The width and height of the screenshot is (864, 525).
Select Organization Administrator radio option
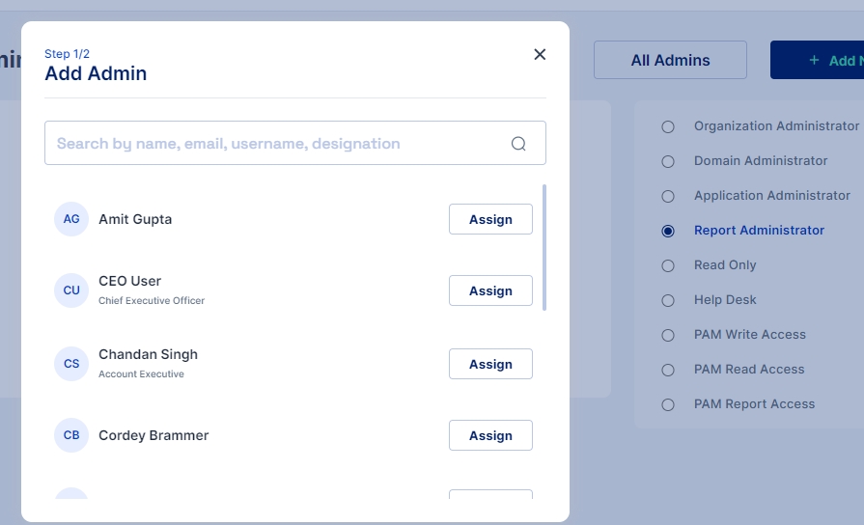[668, 126]
